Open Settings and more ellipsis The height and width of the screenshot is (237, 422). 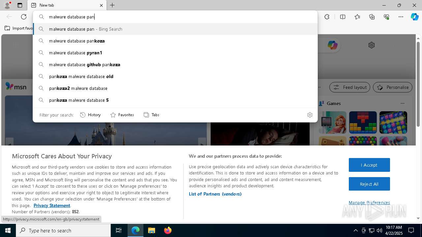click(401, 17)
